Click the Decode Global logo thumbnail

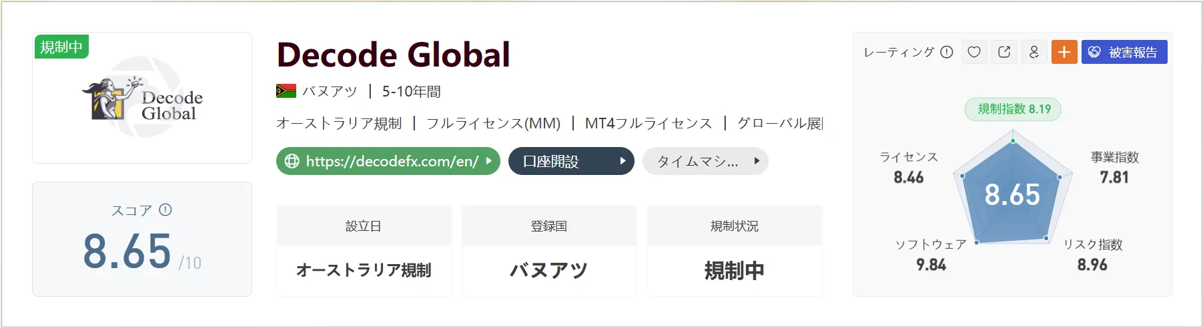142,98
